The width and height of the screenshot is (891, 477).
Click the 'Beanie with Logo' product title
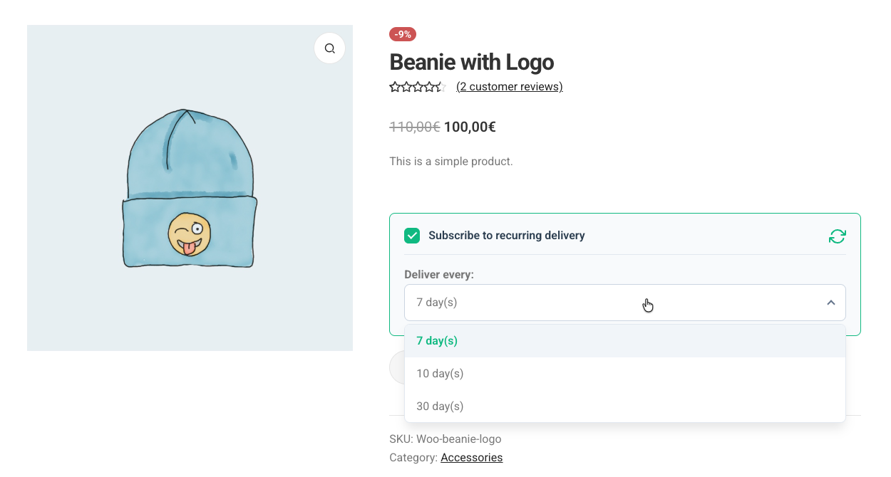tap(471, 62)
